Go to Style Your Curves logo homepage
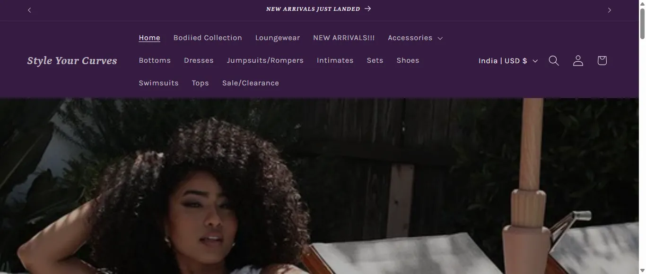Image resolution: width=646 pixels, height=274 pixels. [72, 60]
